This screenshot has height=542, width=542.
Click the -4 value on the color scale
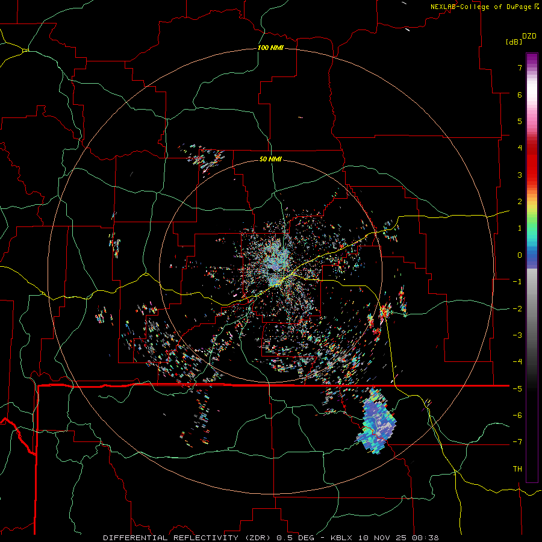pyautogui.click(x=517, y=362)
